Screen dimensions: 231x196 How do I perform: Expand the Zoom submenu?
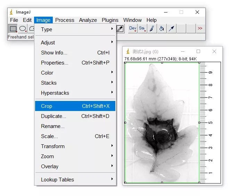[x=75, y=156]
